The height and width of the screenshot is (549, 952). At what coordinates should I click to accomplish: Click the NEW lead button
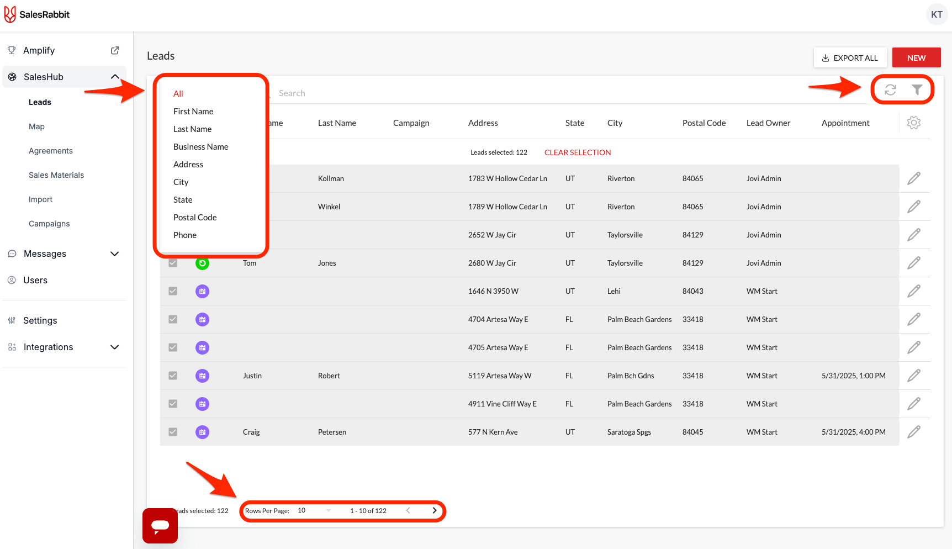tap(916, 57)
